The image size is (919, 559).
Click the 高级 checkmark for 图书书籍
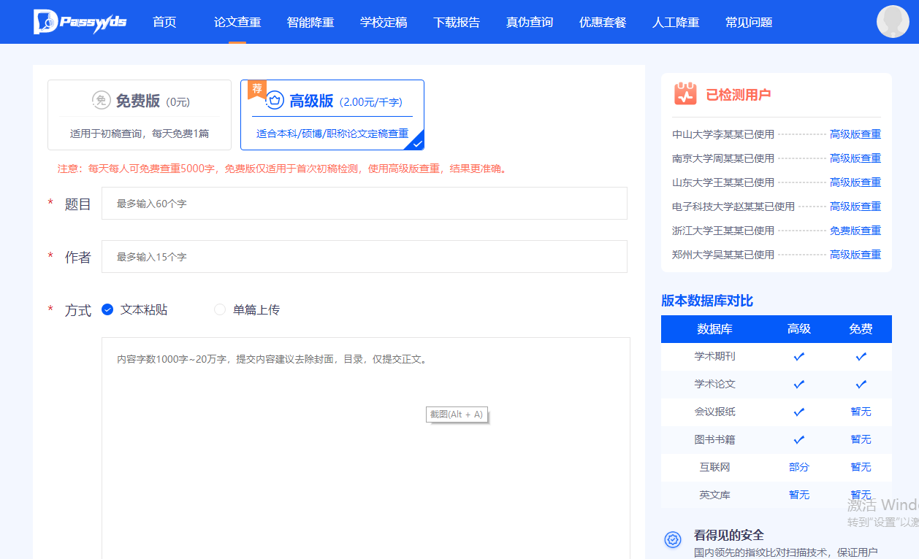click(x=798, y=439)
